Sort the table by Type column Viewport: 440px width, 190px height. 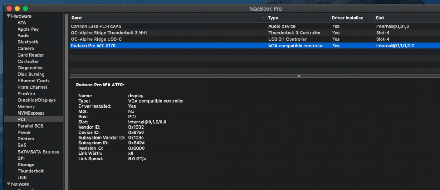[x=299, y=18]
